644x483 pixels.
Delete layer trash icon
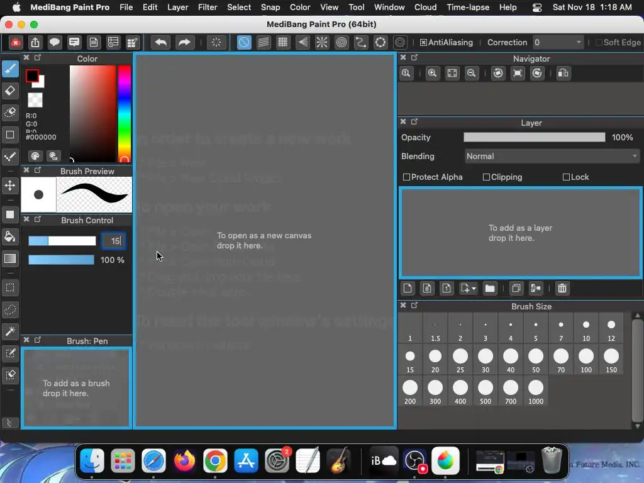pos(562,288)
